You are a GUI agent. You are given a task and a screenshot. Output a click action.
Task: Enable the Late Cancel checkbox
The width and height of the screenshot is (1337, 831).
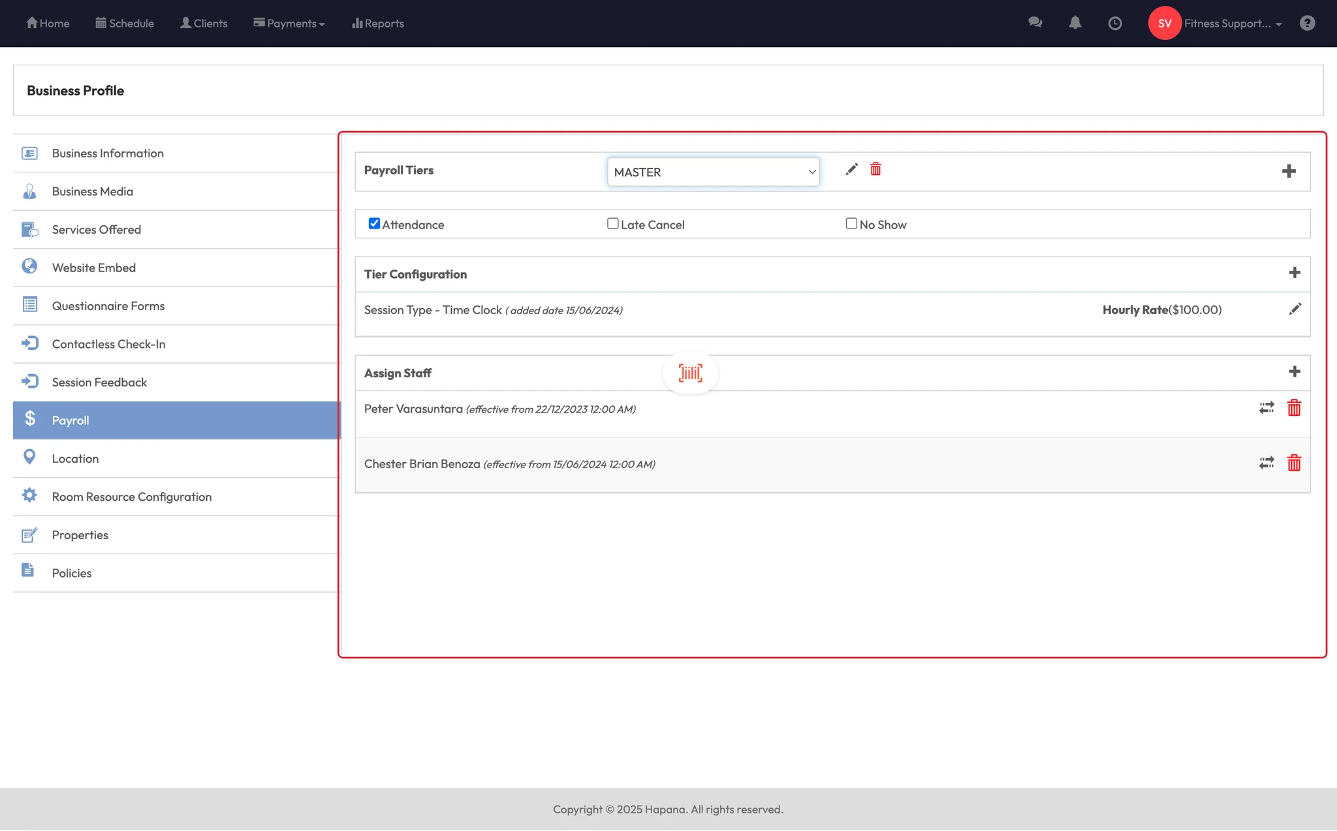click(x=612, y=224)
